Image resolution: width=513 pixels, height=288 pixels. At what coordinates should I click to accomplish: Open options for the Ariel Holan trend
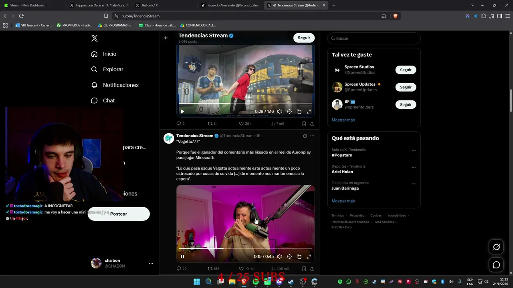point(414,168)
